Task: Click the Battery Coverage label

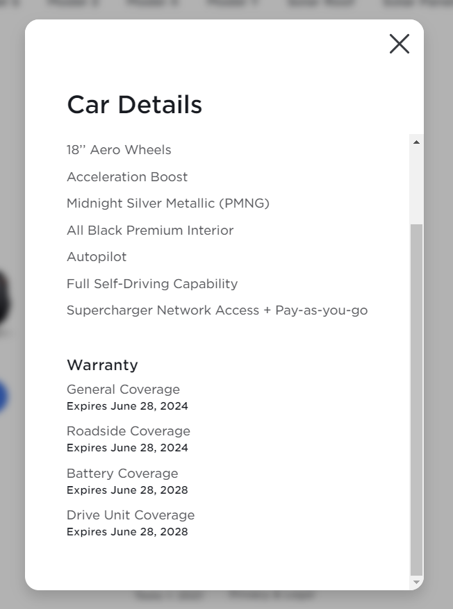Action: point(122,474)
